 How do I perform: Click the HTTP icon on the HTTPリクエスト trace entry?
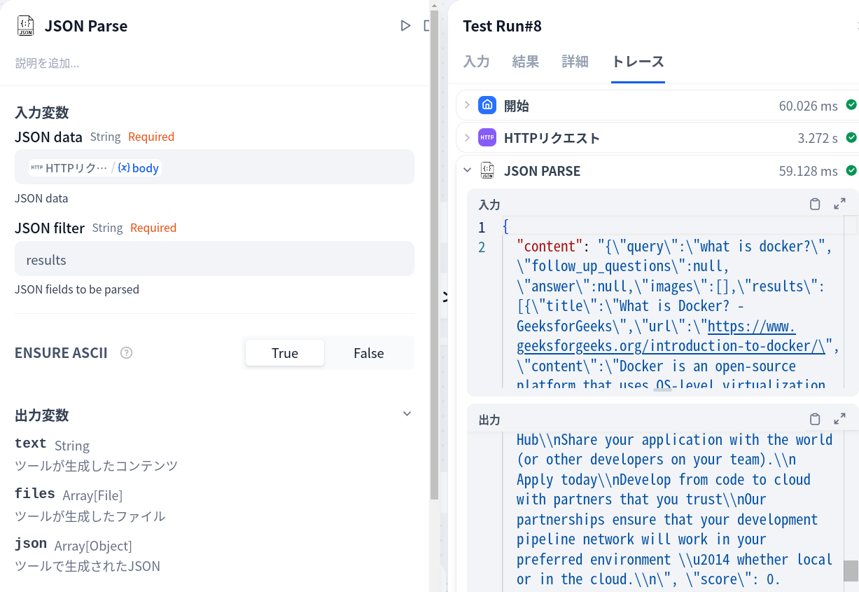tap(487, 137)
